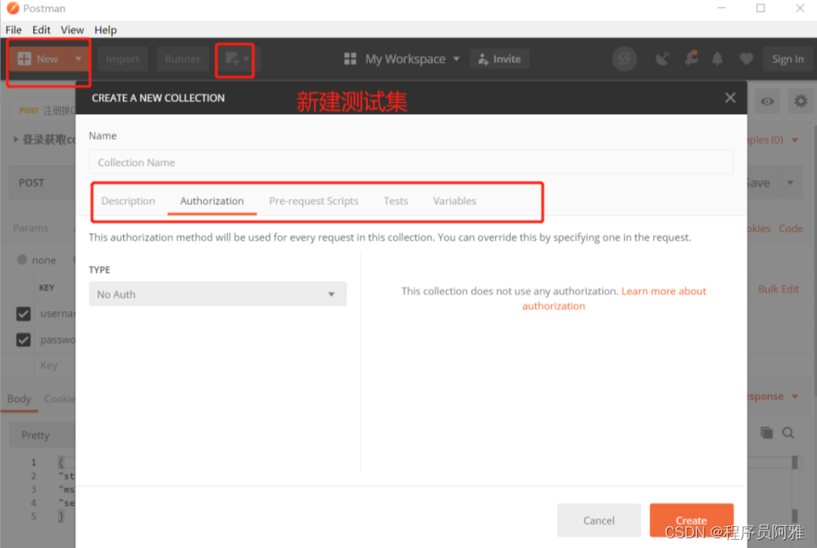Click the empty Key field
The height and width of the screenshot is (548, 817).
(55, 365)
